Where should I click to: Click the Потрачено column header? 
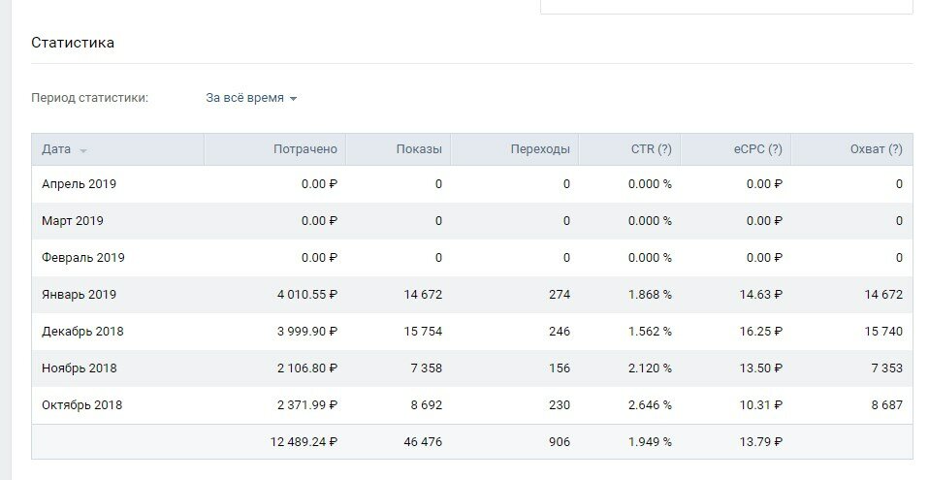(304, 149)
